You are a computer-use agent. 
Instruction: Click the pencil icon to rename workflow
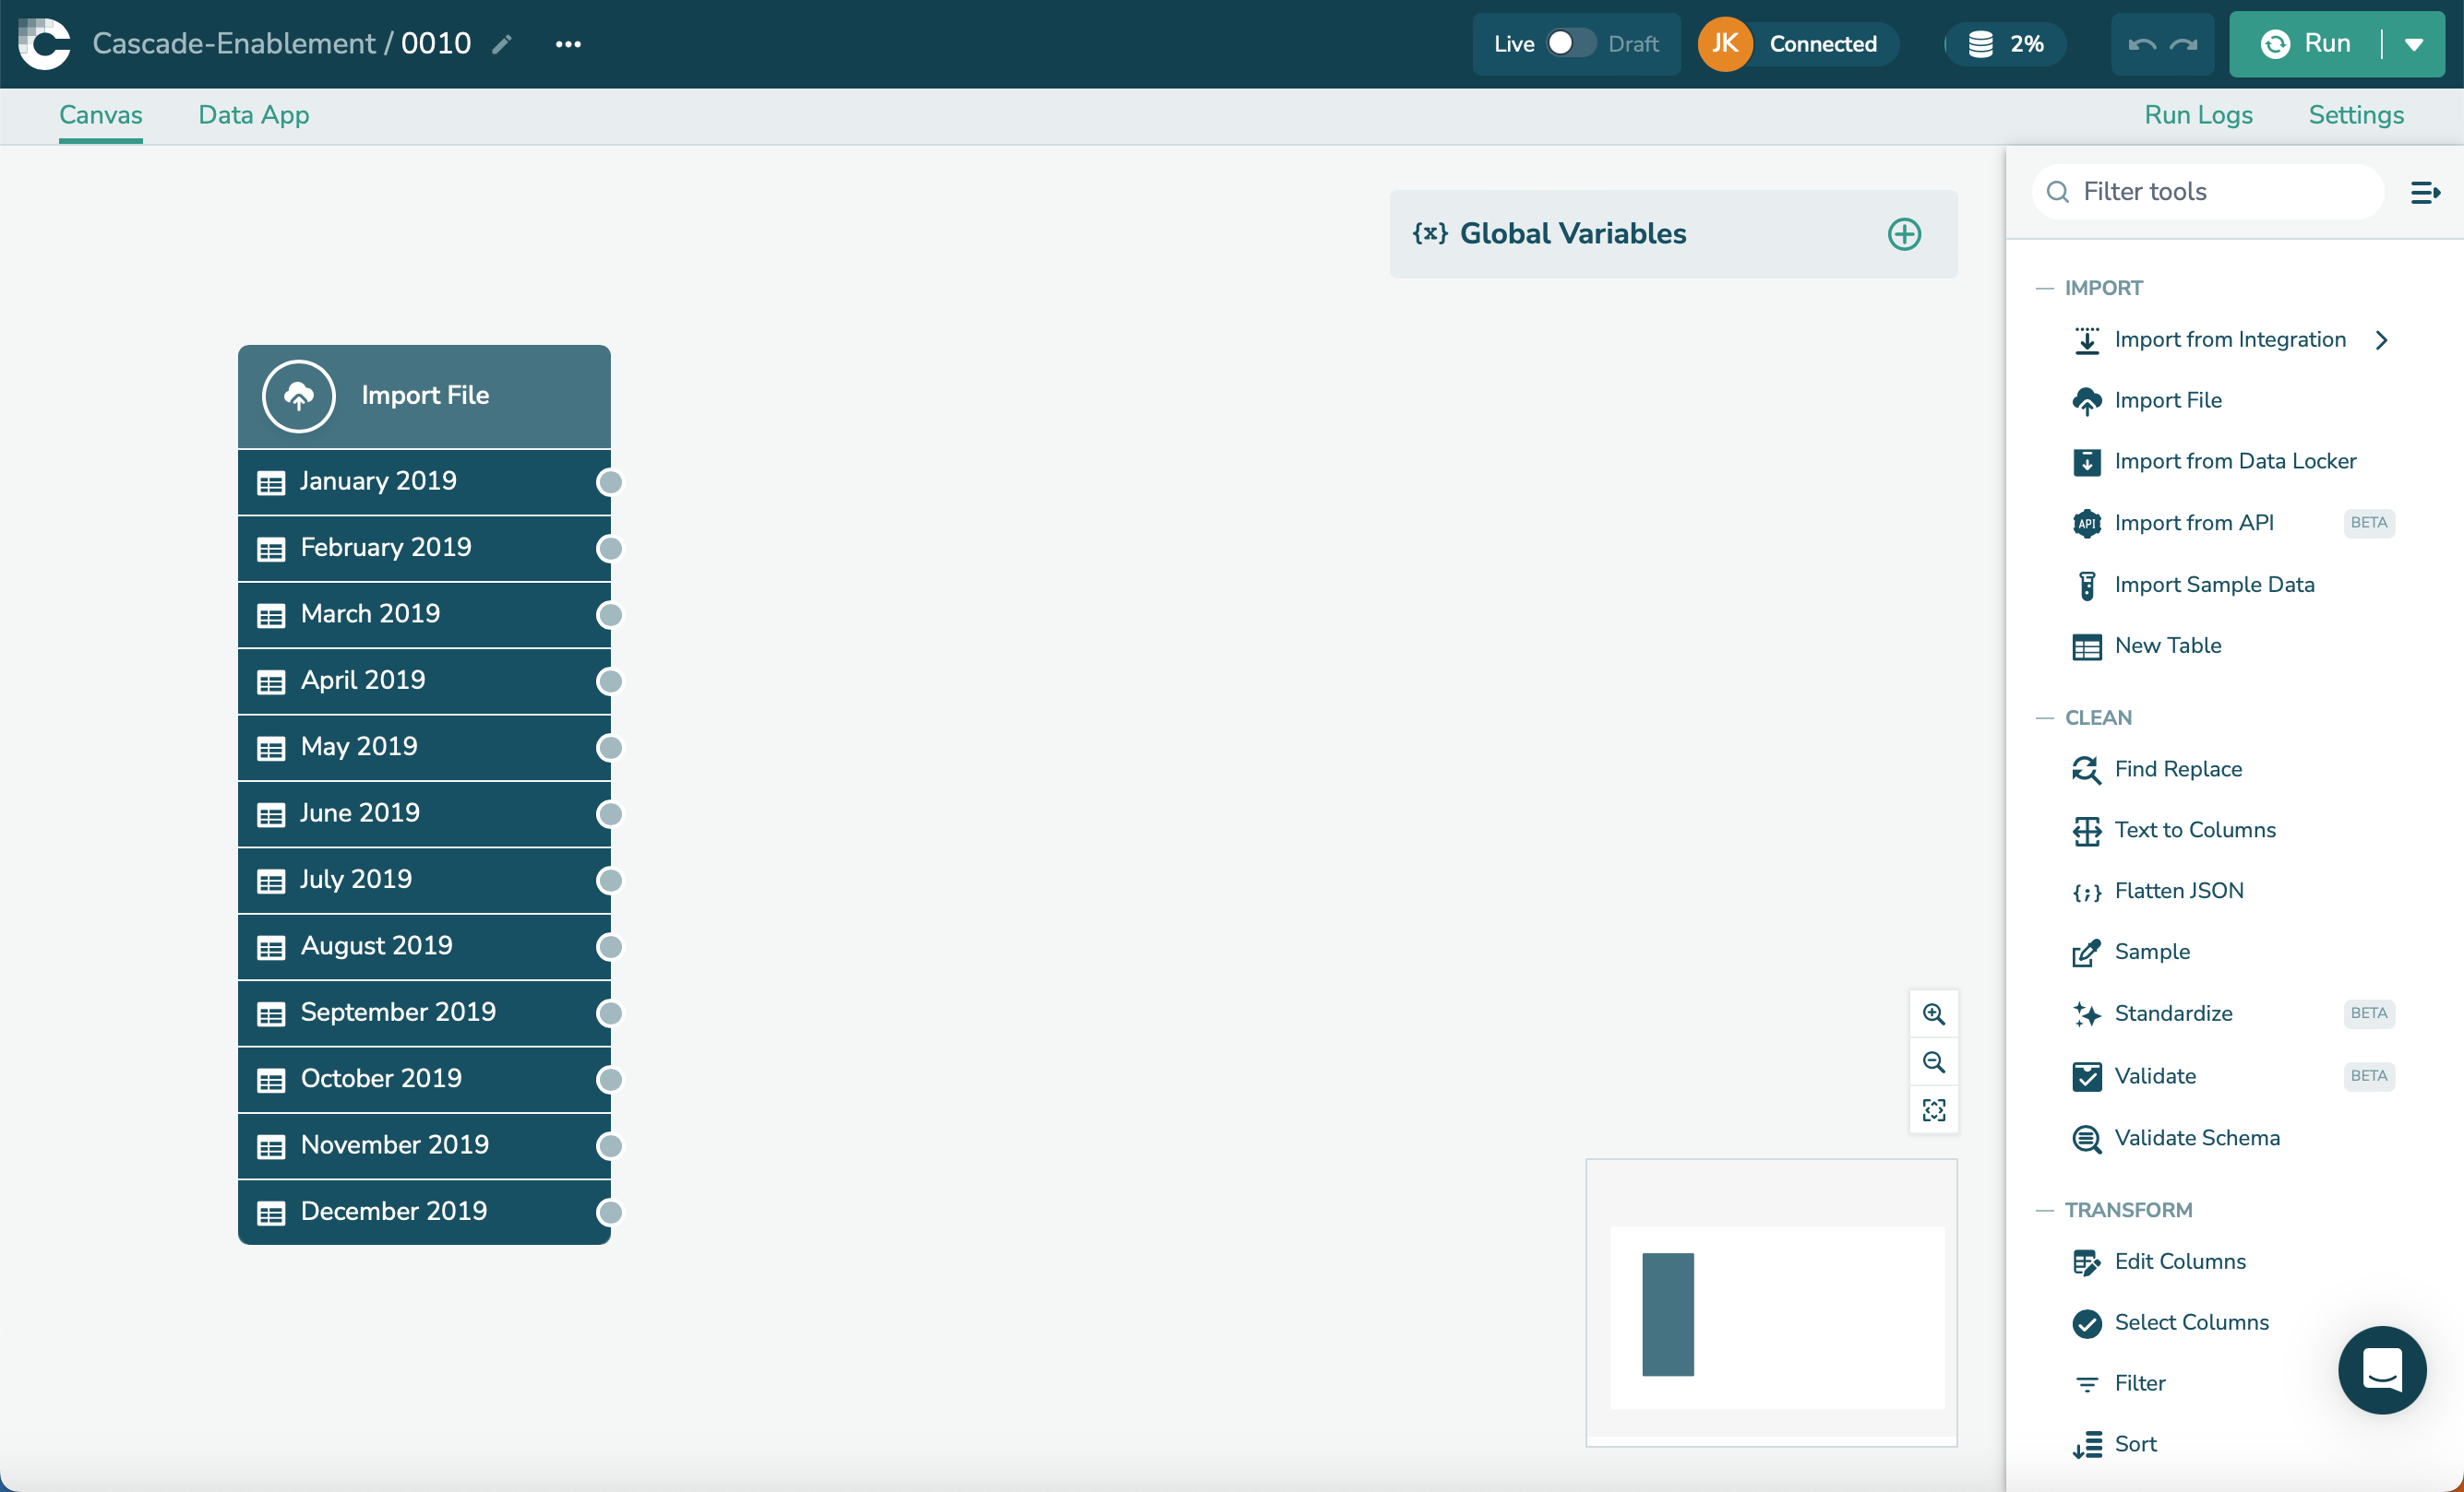[502, 44]
